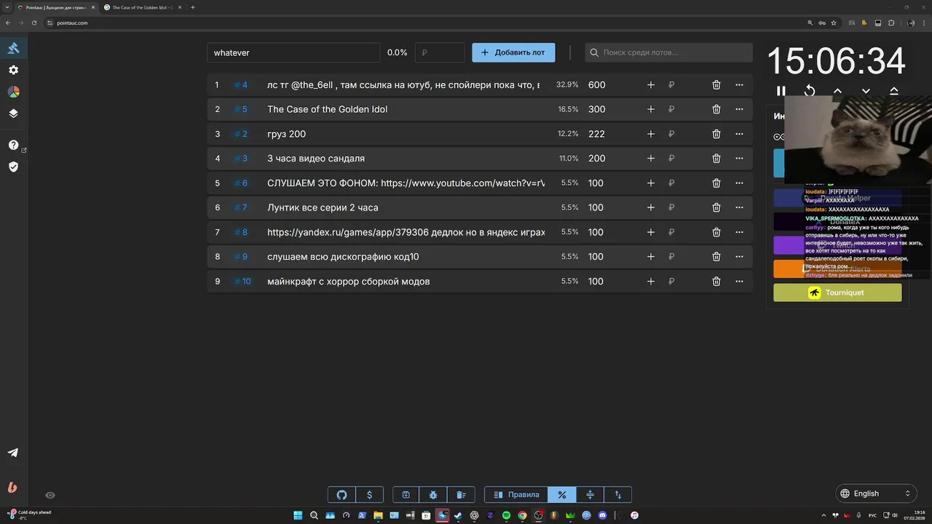This screenshot has width=932, height=524.
Task: Delete the '3 часа видео сандаля' lot
Action: [x=716, y=159]
